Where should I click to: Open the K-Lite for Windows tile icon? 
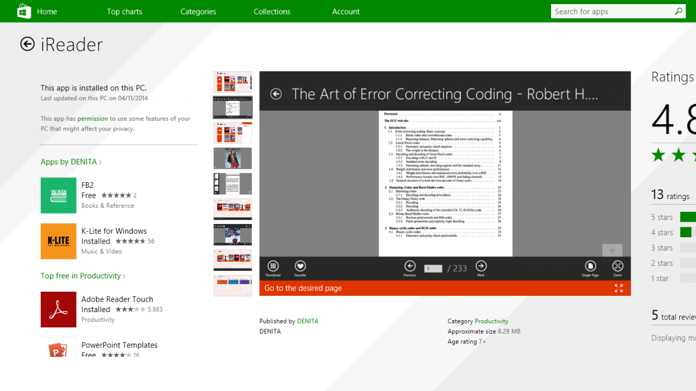59,241
